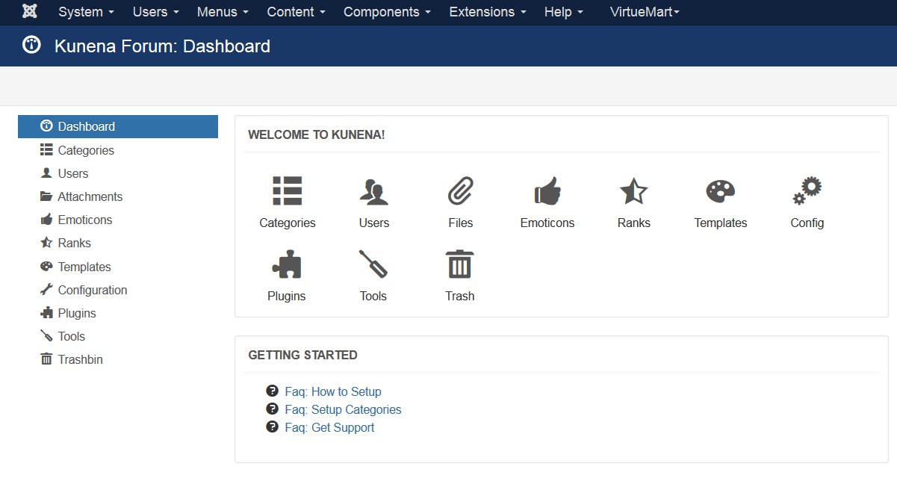Click the sidebar Trashbin icon

coord(46,359)
